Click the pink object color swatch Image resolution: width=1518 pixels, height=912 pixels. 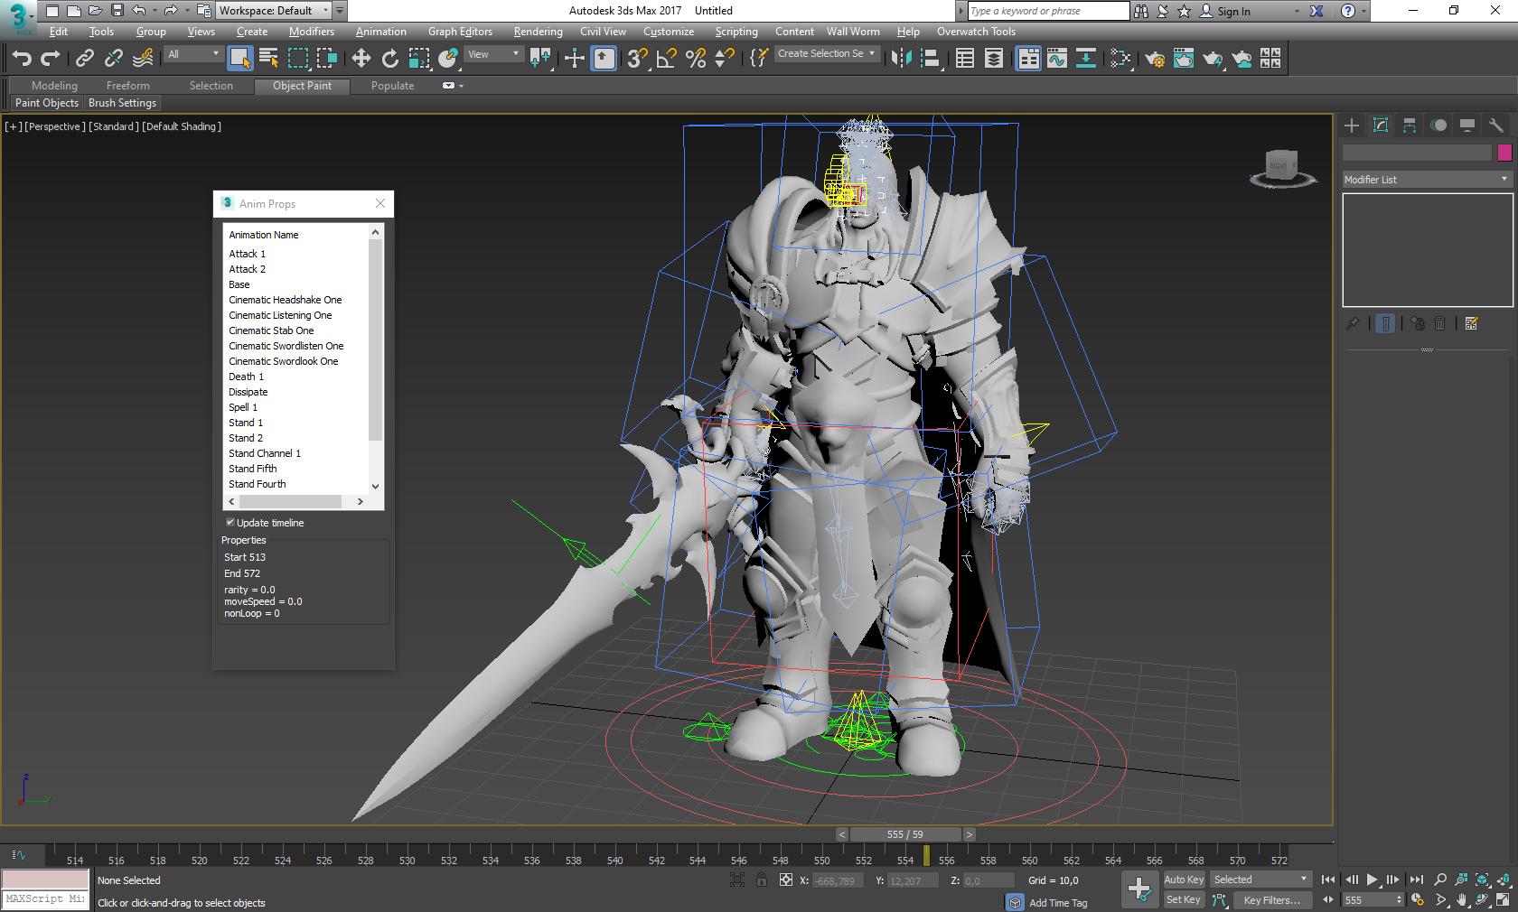point(1504,153)
